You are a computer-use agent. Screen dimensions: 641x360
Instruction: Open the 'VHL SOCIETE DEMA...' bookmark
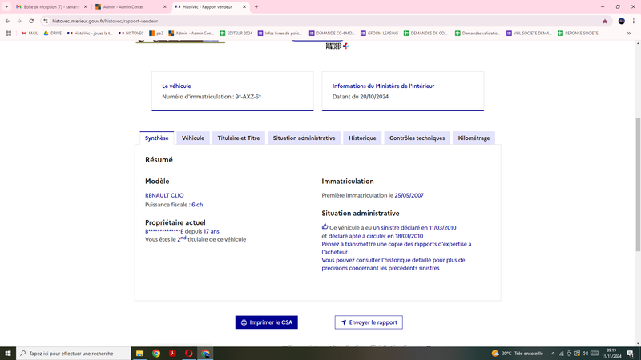[x=530, y=34]
